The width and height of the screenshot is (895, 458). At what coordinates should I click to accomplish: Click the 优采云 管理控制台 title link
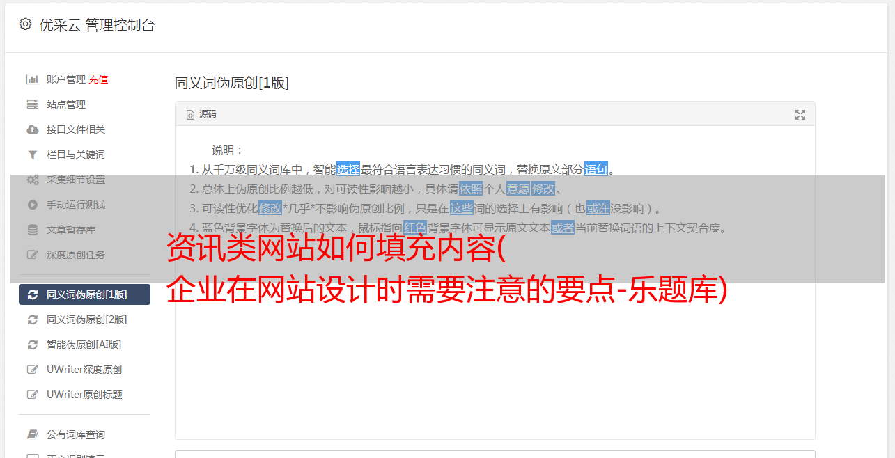pos(97,25)
